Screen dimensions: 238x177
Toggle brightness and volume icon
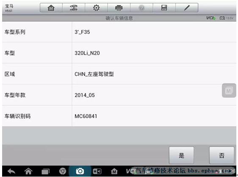[x=97, y=171]
